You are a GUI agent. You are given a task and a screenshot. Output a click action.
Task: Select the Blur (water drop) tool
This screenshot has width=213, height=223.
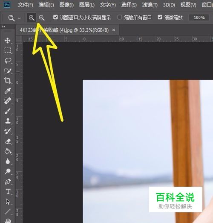(x=8, y=161)
